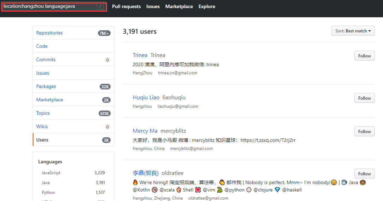Click gem emoji before @haskell
This screenshot has height=201, width=383.
(277, 190)
